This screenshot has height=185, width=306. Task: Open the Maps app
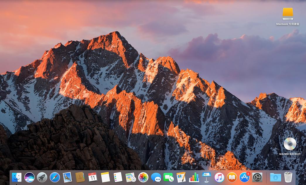click(130, 177)
